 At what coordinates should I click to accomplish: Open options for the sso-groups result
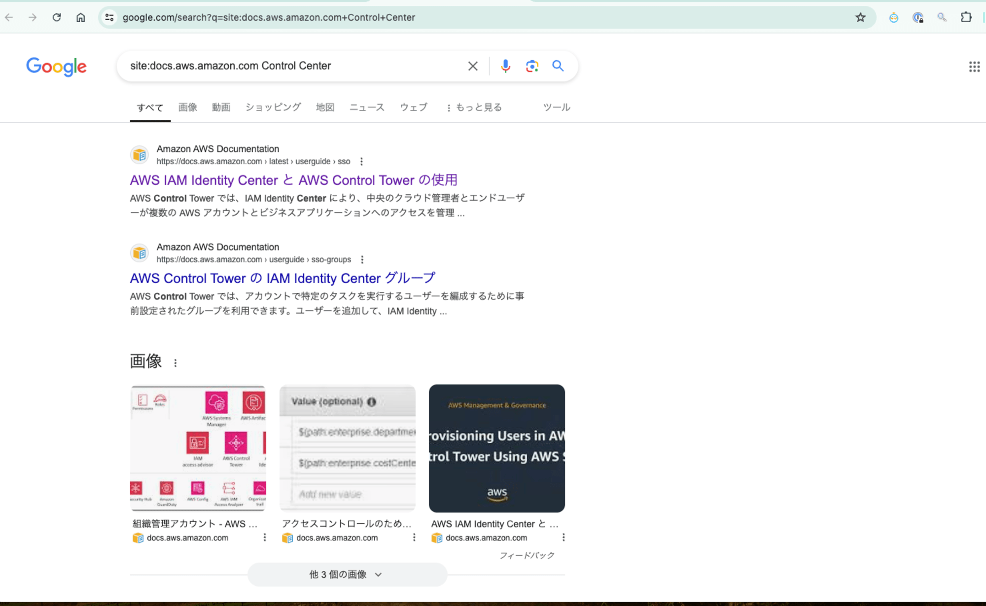362,260
